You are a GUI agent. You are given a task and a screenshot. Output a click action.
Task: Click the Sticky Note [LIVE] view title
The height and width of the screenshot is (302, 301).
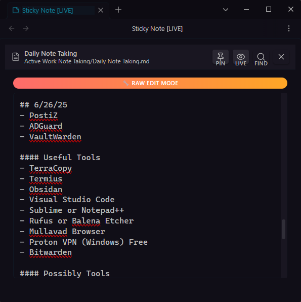coord(157,29)
